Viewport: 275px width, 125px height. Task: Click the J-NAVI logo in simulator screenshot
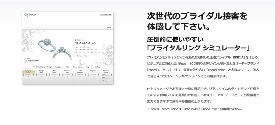coord(31,15)
